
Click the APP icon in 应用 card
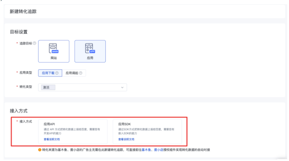[x=90, y=48]
